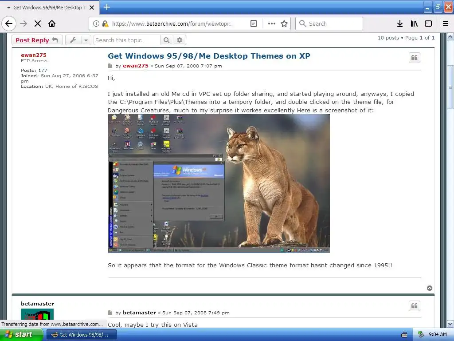The width and height of the screenshot is (454, 341).
Task: Click the system tray network icon
Action: (421, 335)
